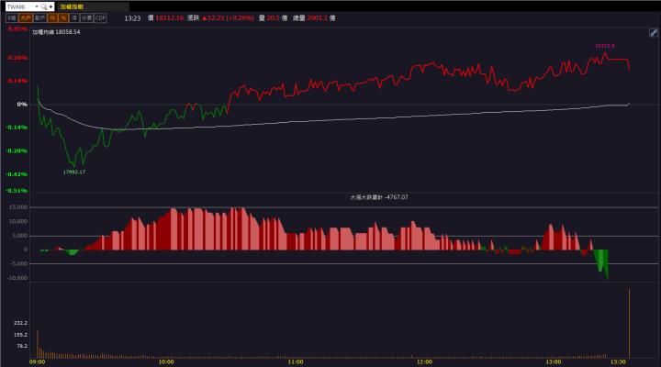Click the tall volume bar near 13:30

click(629, 322)
